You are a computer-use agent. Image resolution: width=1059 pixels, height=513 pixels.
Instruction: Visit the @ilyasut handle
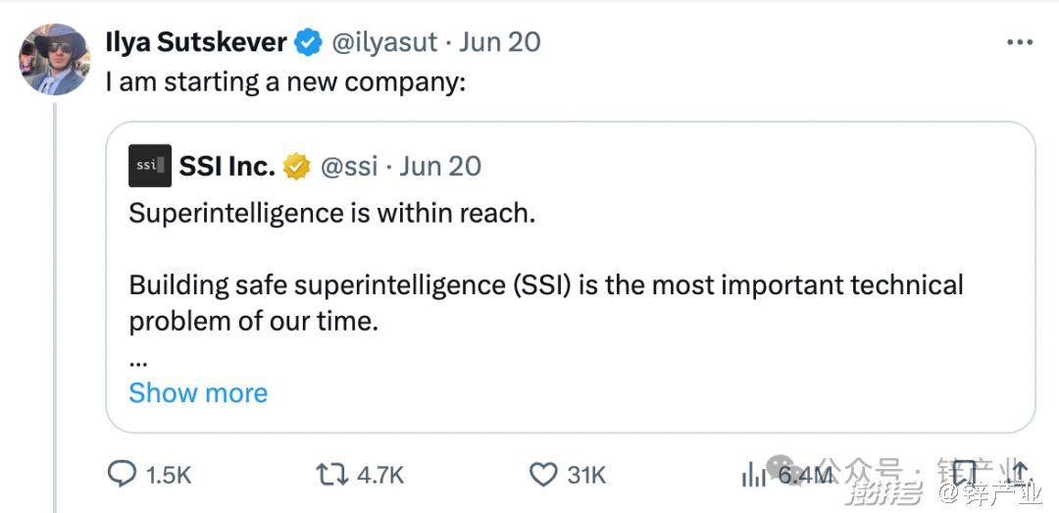386,42
